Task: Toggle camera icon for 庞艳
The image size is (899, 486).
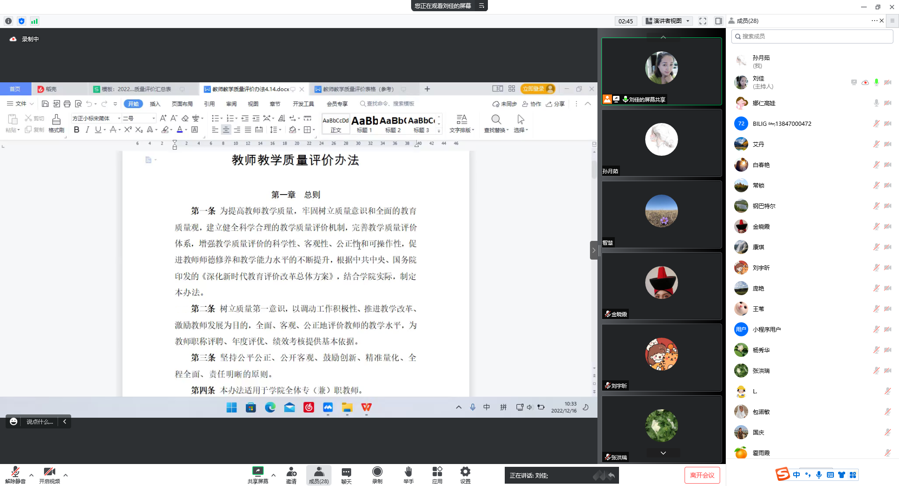Action: point(888,288)
